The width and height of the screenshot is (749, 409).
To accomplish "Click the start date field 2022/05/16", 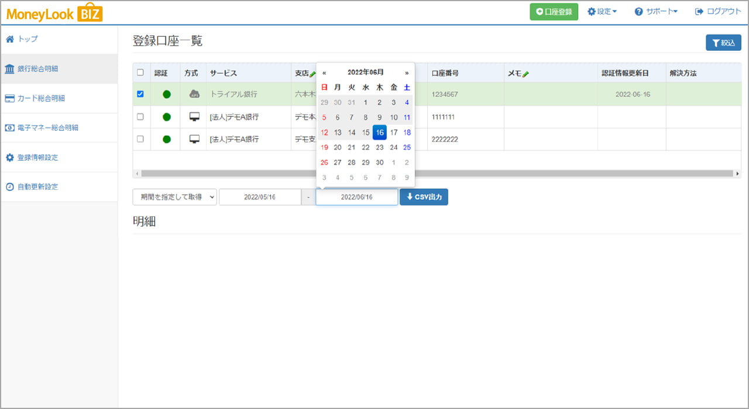I will tap(260, 197).
